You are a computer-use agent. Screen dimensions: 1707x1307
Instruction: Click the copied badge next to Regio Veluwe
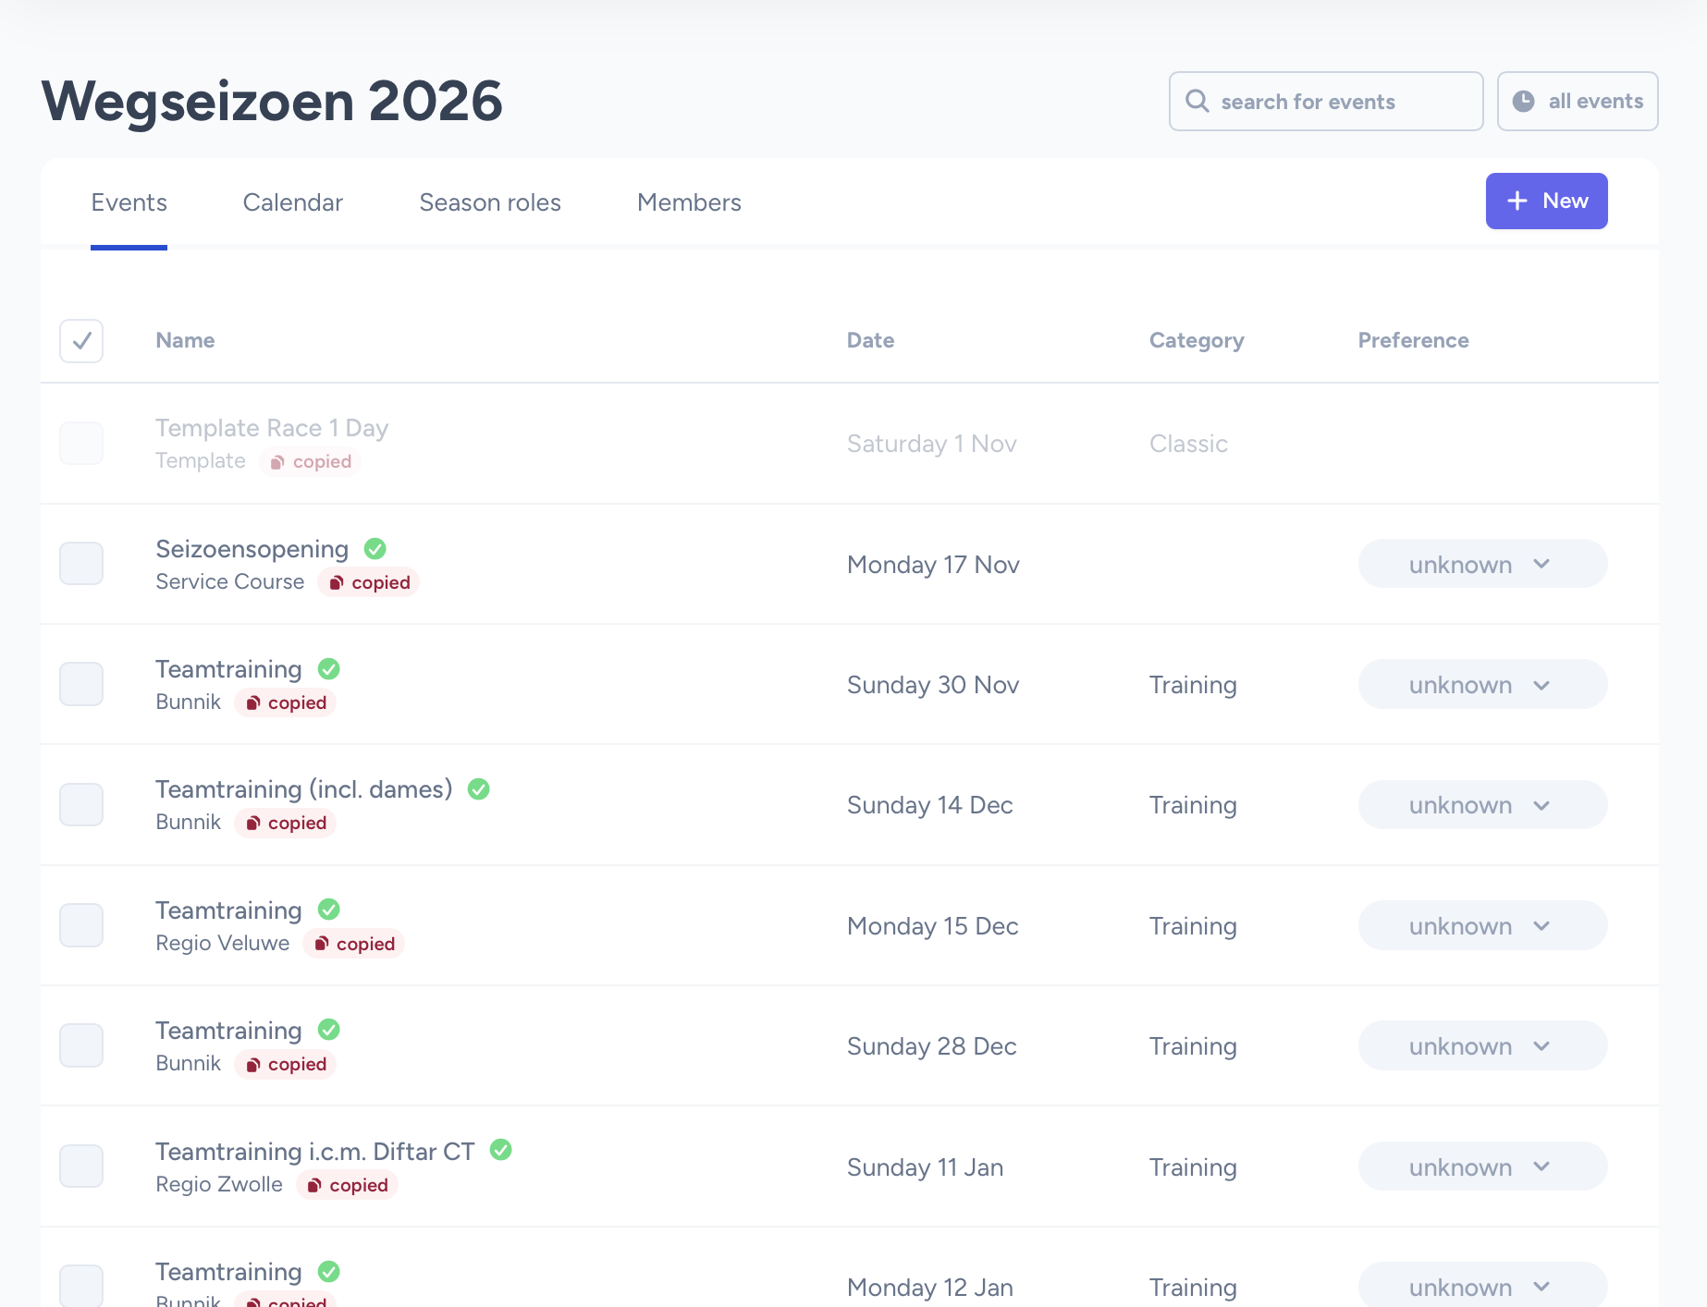pos(354,944)
